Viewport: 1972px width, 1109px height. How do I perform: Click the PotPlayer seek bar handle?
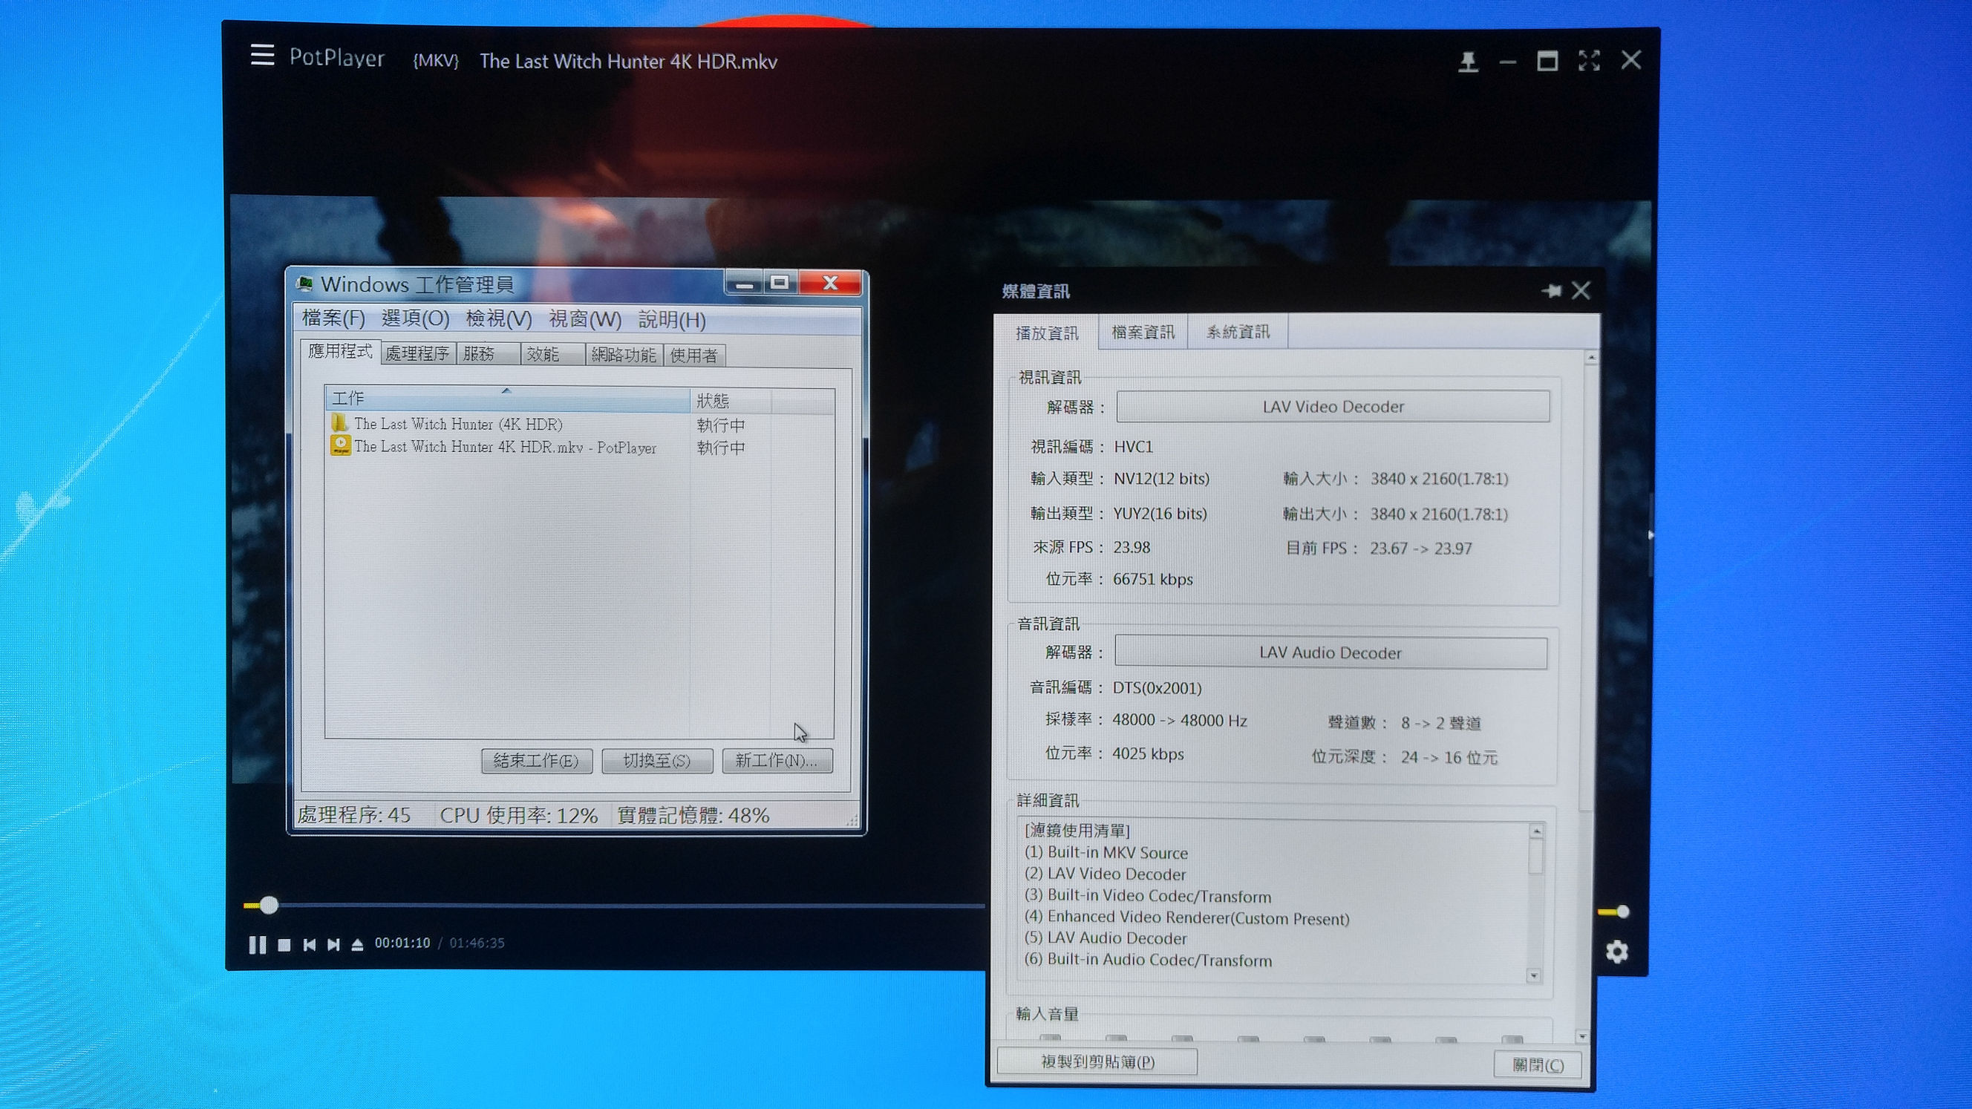pos(269,906)
